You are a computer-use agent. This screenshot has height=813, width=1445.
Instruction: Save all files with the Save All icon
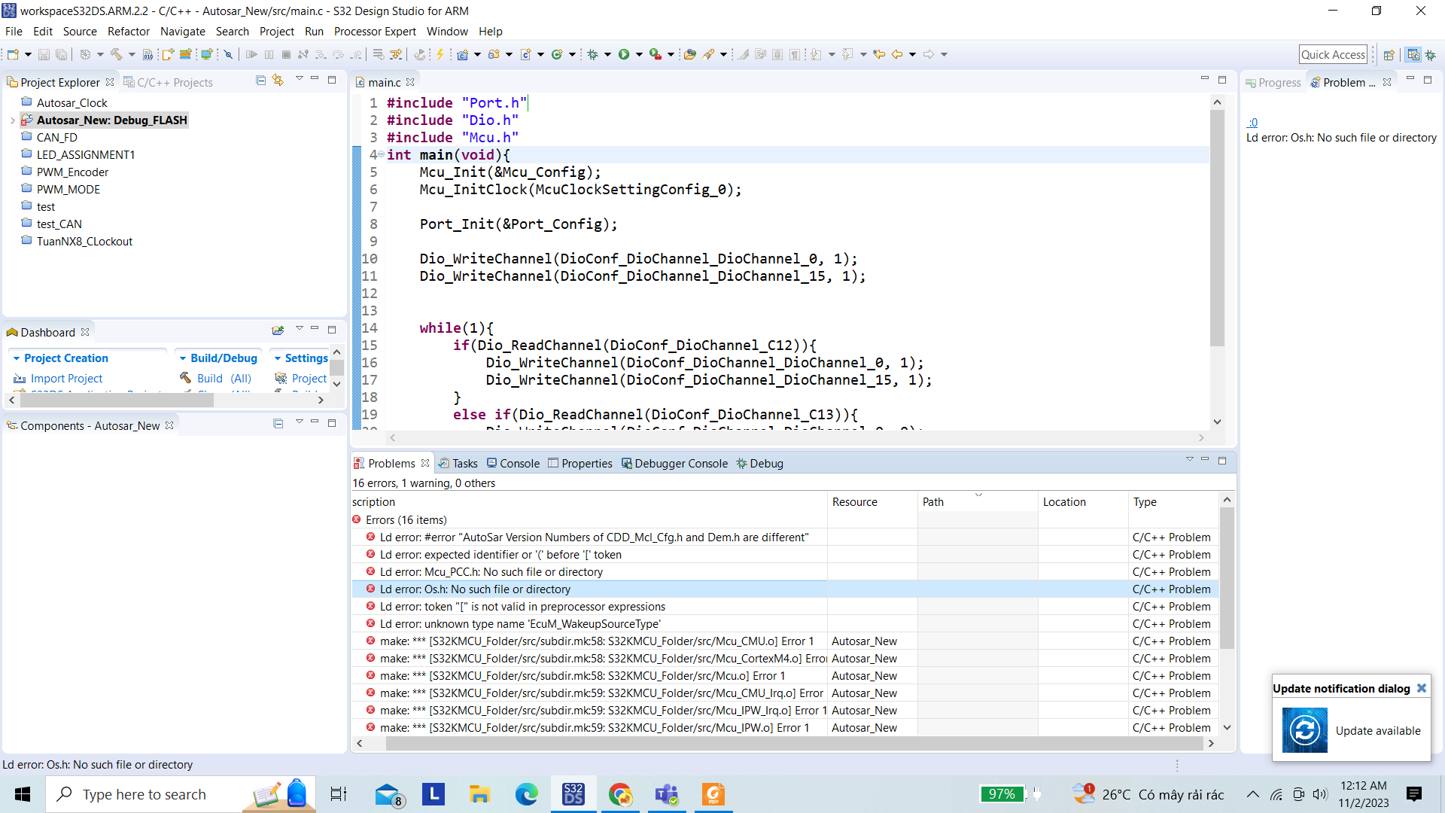(x=61, y=53)
